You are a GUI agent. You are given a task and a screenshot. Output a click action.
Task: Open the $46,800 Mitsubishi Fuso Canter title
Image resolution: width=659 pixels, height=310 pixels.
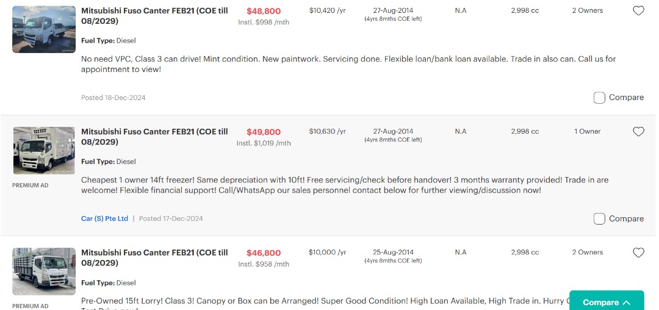pyautogui.click(x=154, y=258)
